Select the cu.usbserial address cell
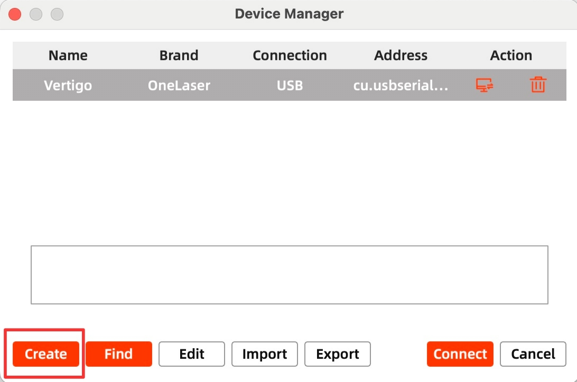 click(x=401, y=85)
